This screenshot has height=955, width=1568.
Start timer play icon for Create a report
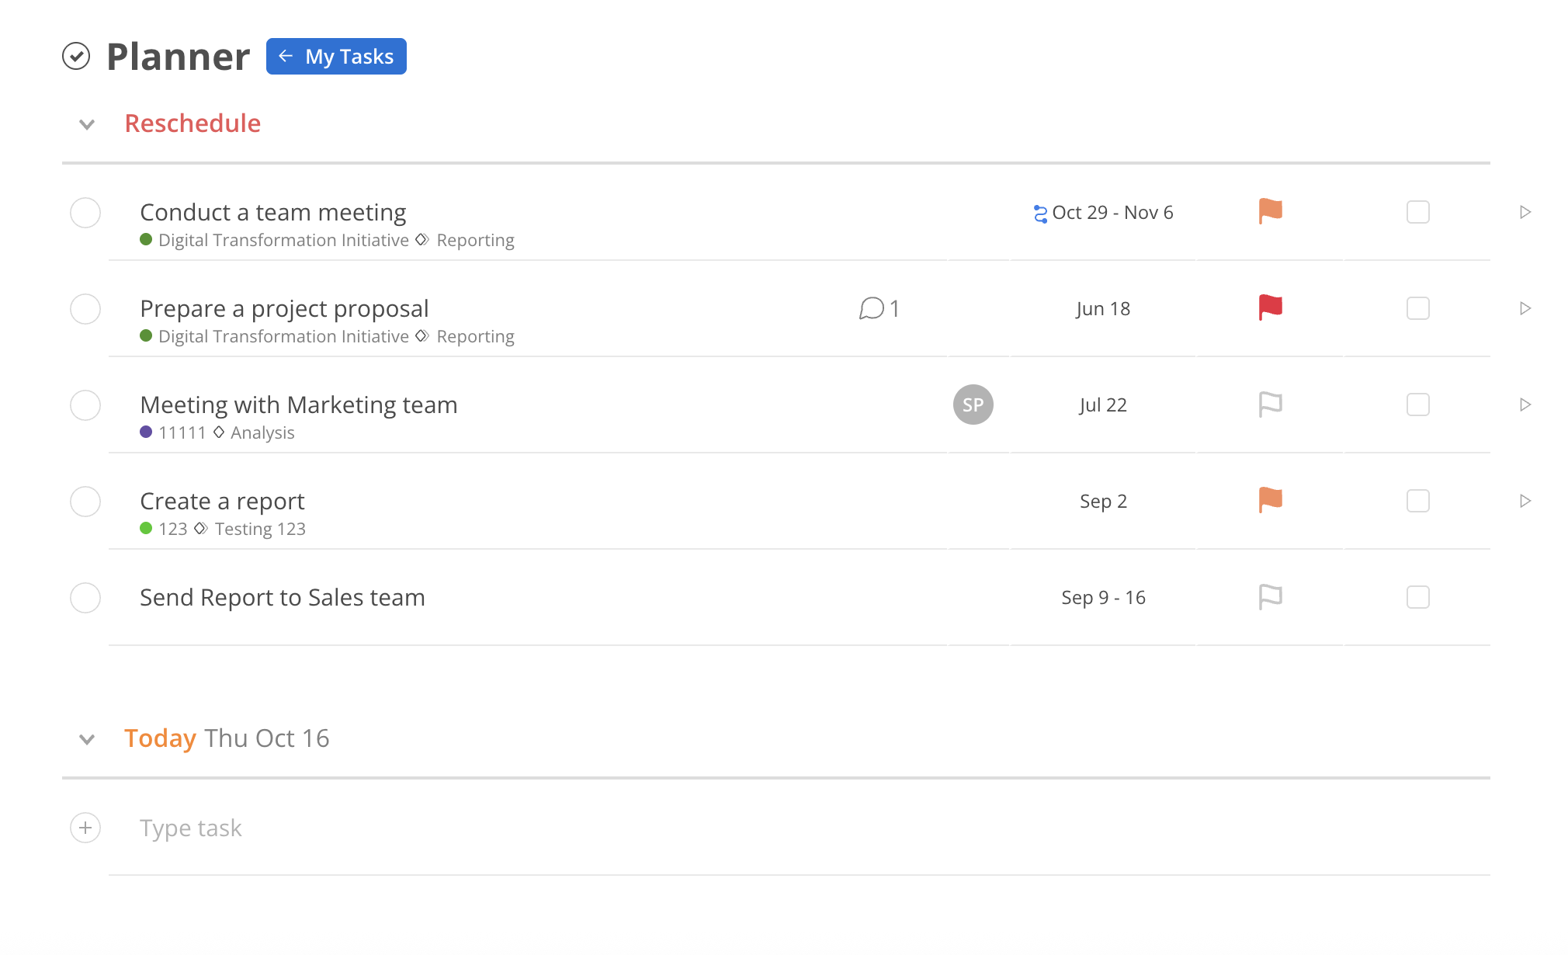pos(1525,501)
